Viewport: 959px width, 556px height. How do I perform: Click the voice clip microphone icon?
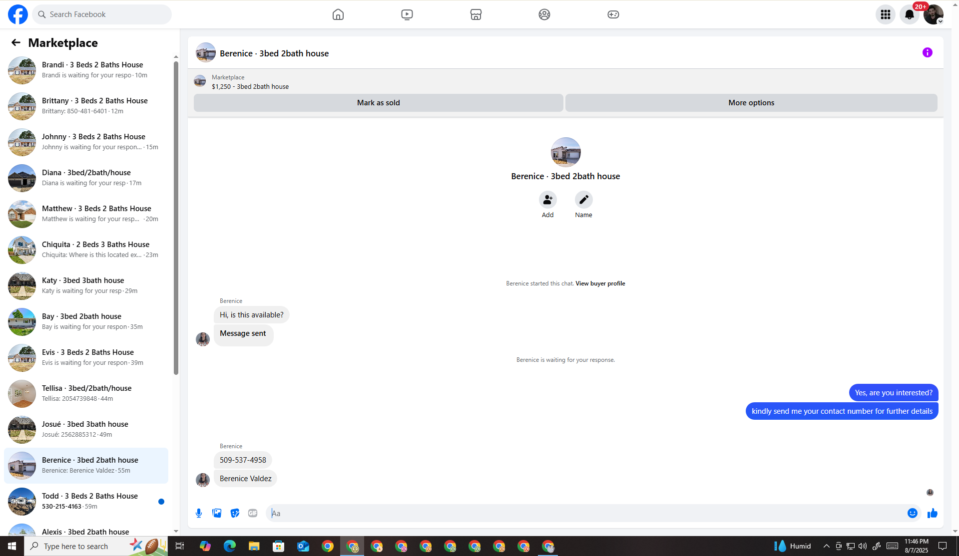199,513
